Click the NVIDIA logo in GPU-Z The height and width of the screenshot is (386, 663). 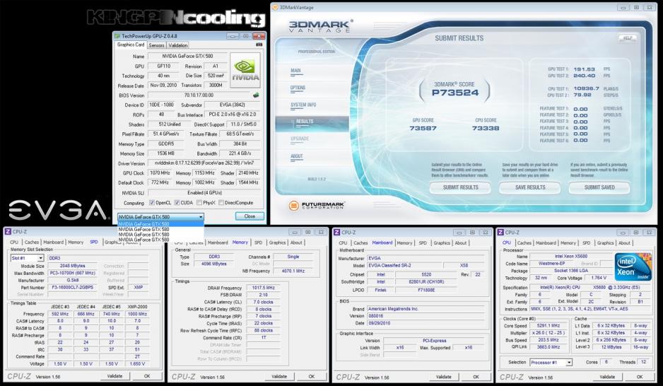245,70
